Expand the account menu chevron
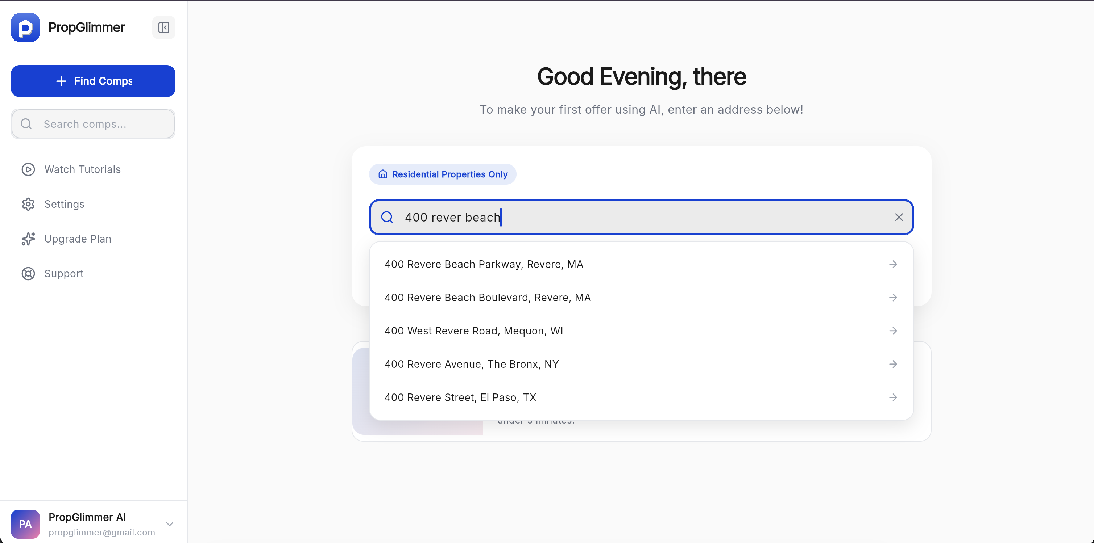This screenshot has width=1094, height=543. click(x=169, y=524)
